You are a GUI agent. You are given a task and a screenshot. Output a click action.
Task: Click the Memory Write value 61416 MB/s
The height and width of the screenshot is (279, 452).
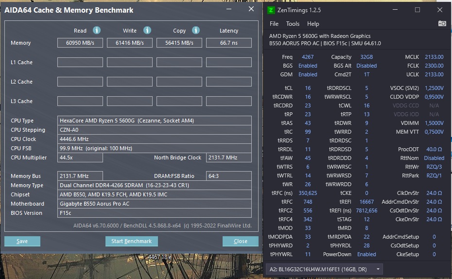(130, 43)
